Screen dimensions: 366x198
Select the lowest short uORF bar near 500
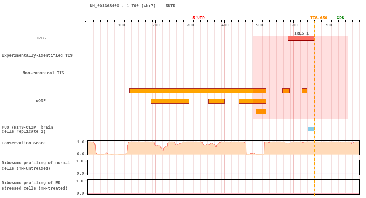point(261,112)
